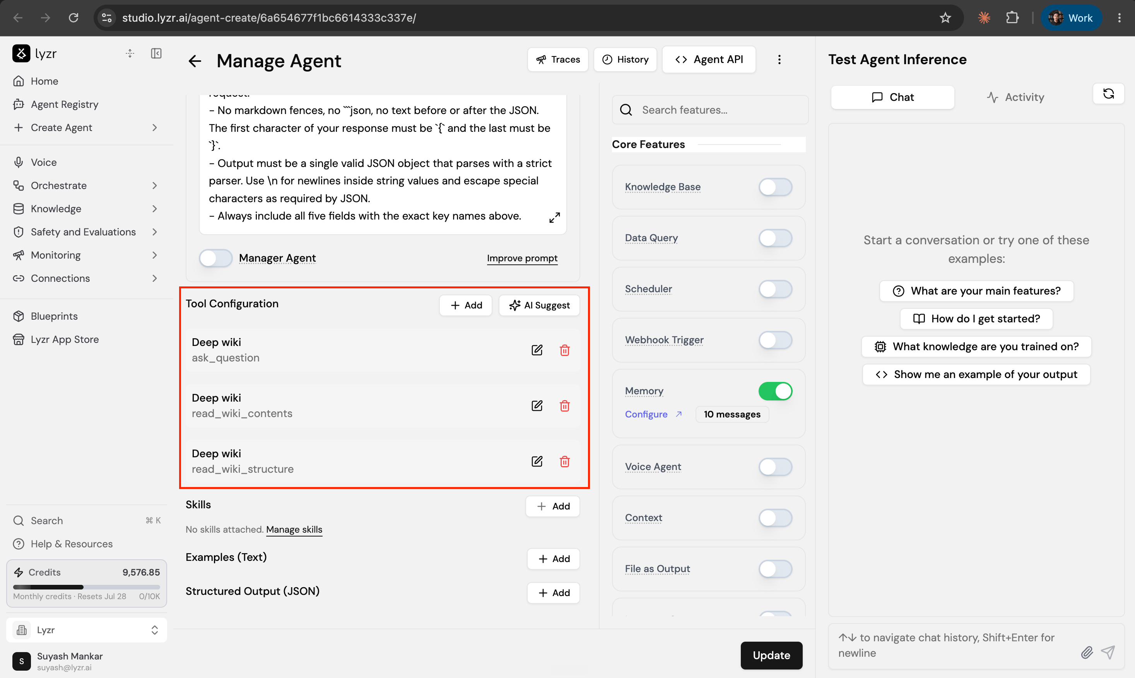The height and width of the screenshot is (678, 1135).
Task: Delete the Deep wiki ask_question tool
Action: [564, 350]
